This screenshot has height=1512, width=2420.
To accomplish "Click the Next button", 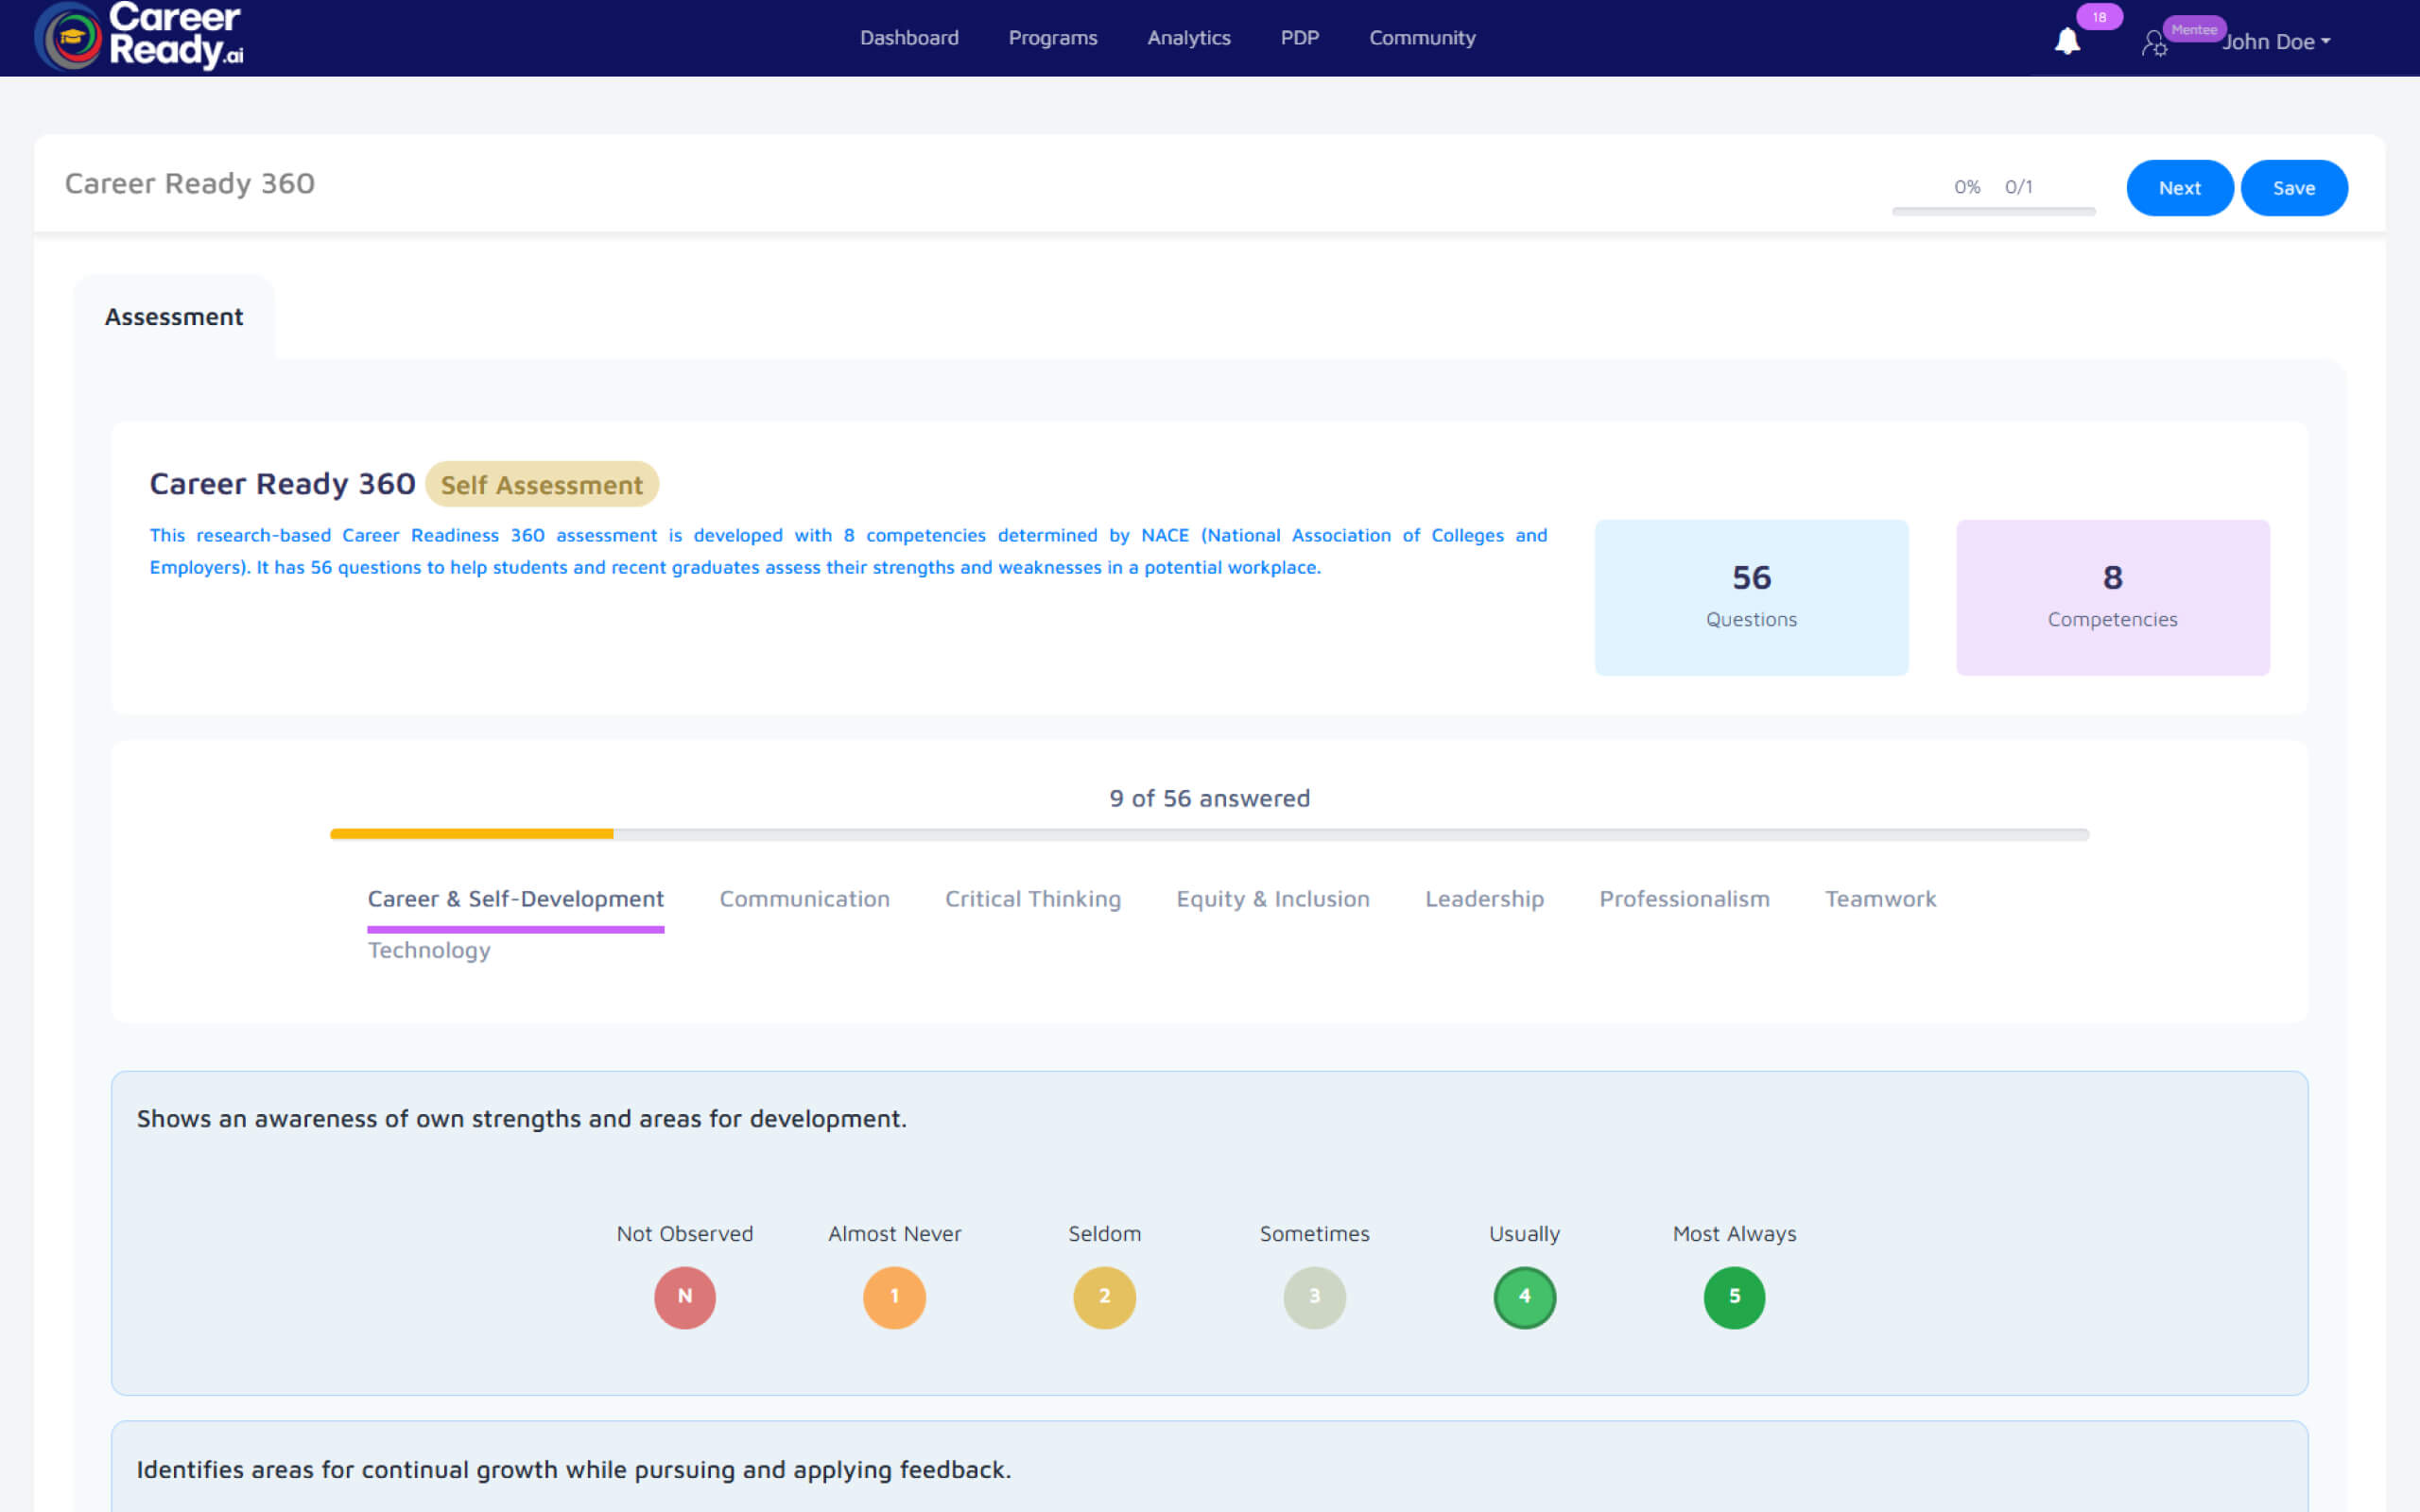I will tap(2180, 188).
